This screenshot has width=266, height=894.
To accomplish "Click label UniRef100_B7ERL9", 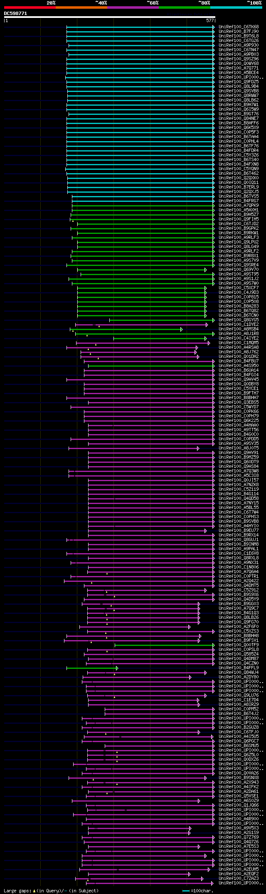I will tap(239, 187).
